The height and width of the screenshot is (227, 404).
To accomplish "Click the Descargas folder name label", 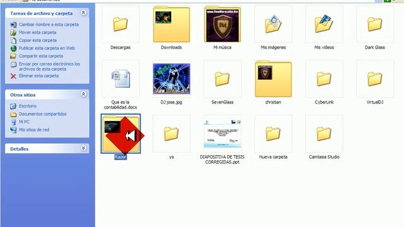I will coord(121,47).
